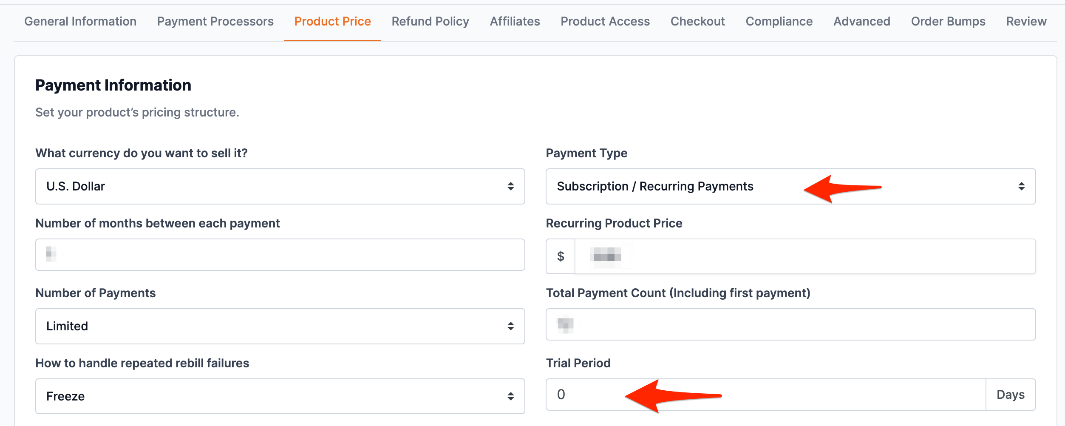Click the dollar sign prefix on Recurring Product Price
1065x426 pixels.
[x=560, y=256]
